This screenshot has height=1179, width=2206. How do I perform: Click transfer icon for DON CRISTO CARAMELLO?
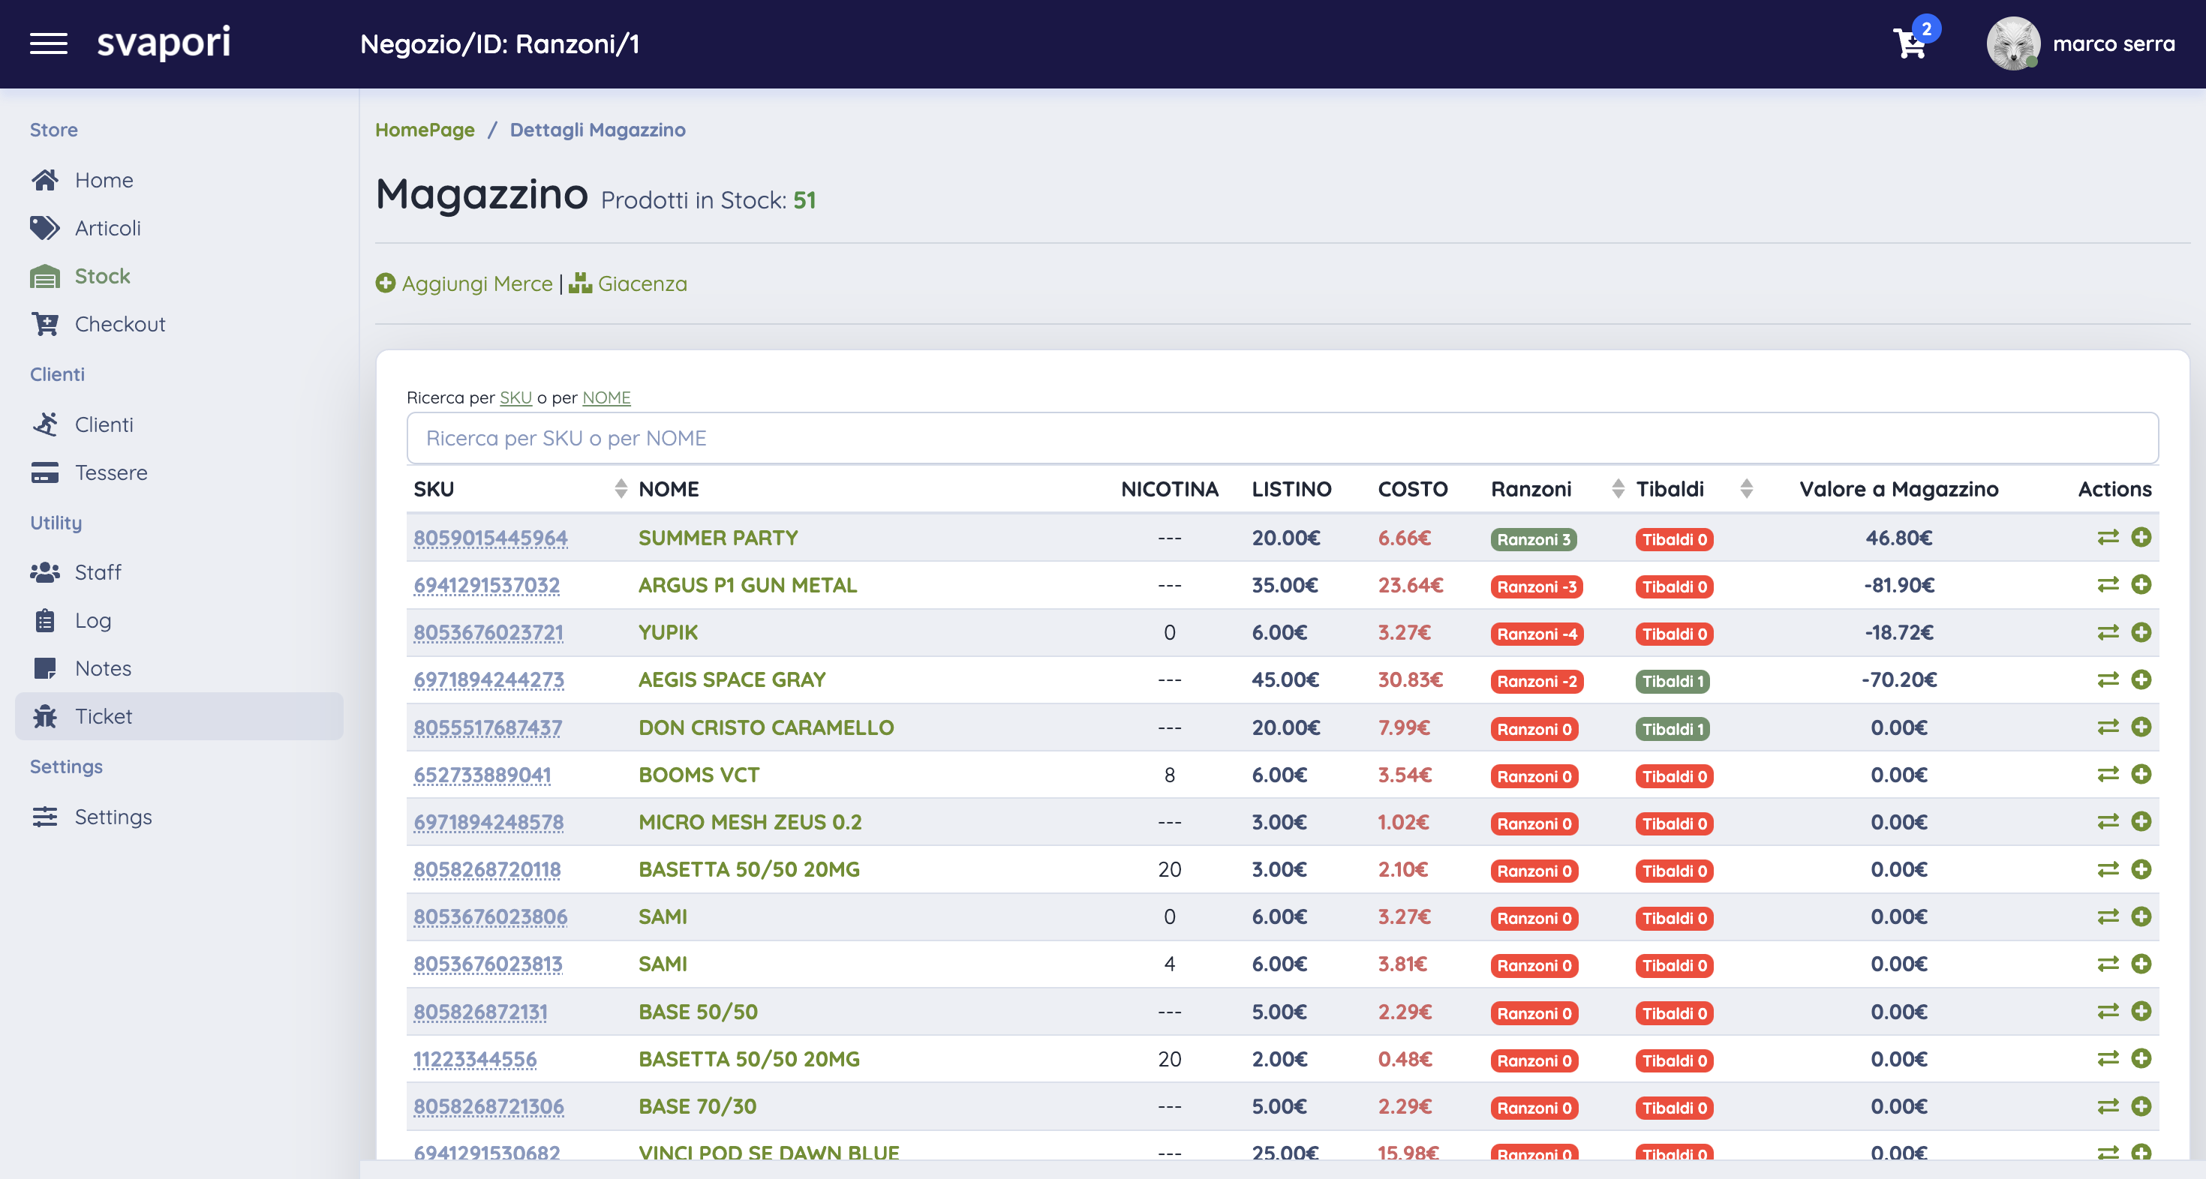[x=2108, y=727]
